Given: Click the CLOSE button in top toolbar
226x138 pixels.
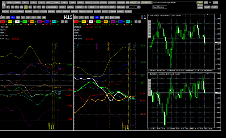Looking at the screenshot, I should click(x=112, y=3).
